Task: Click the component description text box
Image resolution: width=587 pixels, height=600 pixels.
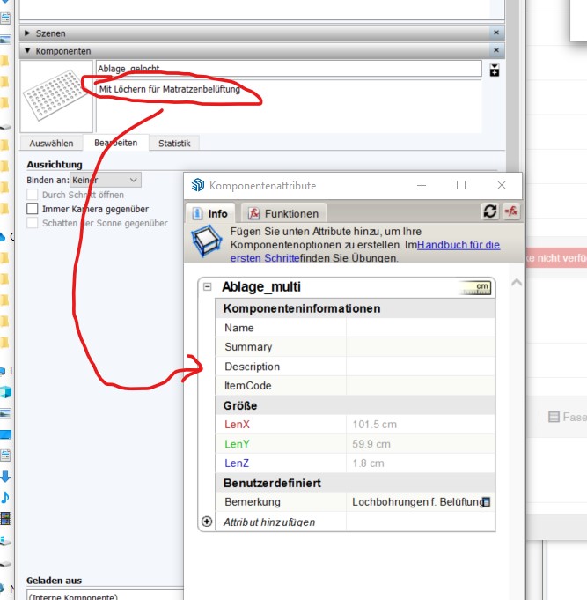Action: (x=289, y=106)
